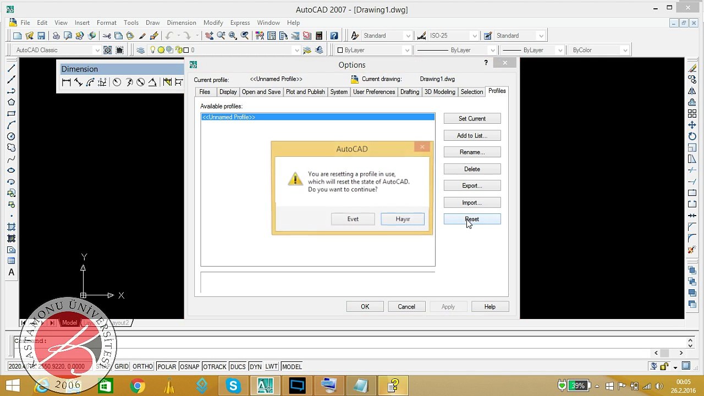The width and height of the screenshot is (704, 396).
Task: Click Workspace Settings gear icon
Action: [x=108, y=50]
